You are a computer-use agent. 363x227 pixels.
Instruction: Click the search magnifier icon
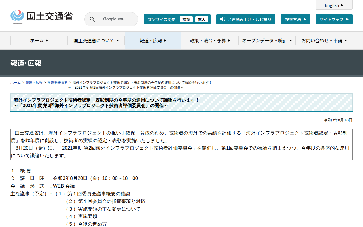tap(92, 19)
